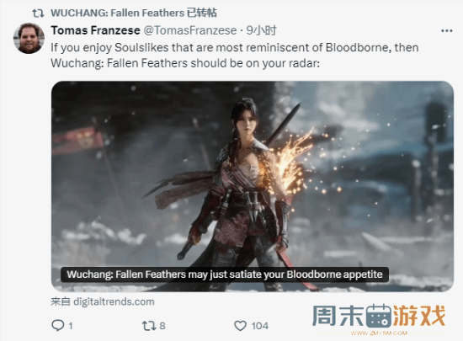Like the tweet with the heart icon
This screenshot has height=341, width=463.
241,326
